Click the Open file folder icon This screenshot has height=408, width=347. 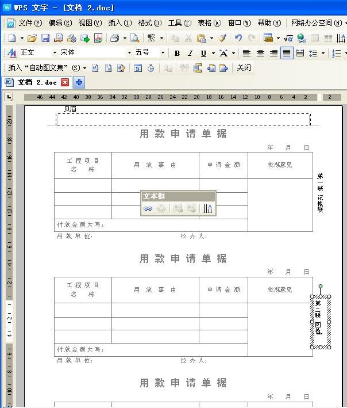click(32, 38)
